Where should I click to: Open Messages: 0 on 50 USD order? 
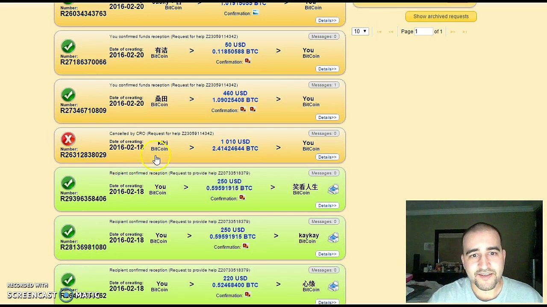(x=324, y=36)
